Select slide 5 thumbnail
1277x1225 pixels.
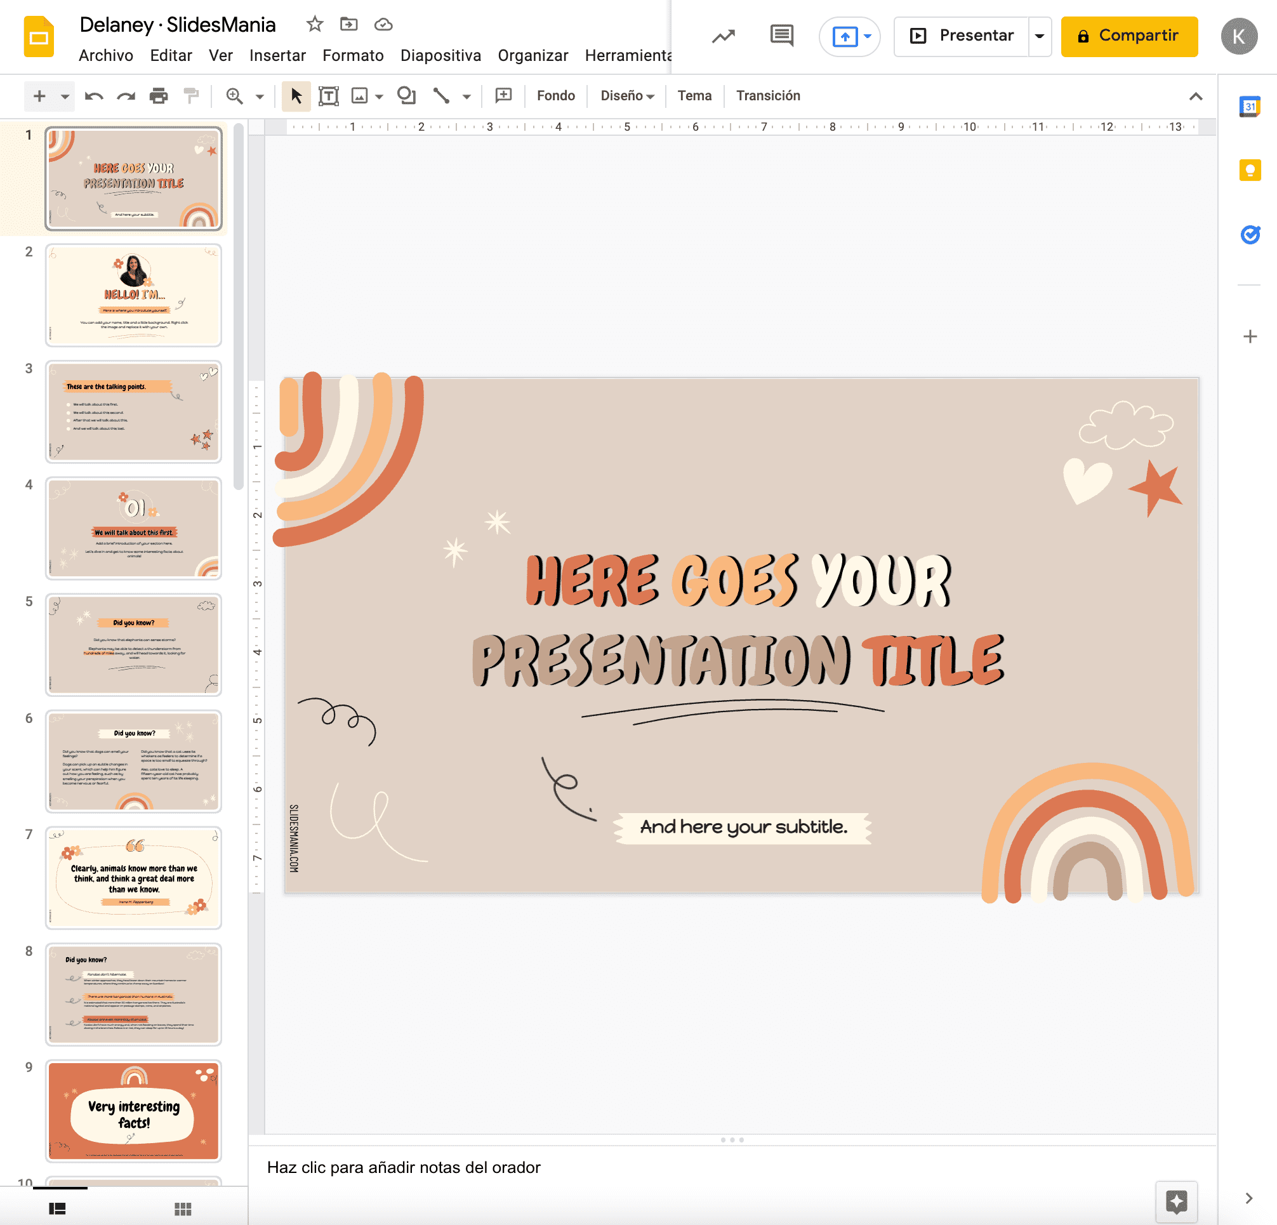[133, 644]
